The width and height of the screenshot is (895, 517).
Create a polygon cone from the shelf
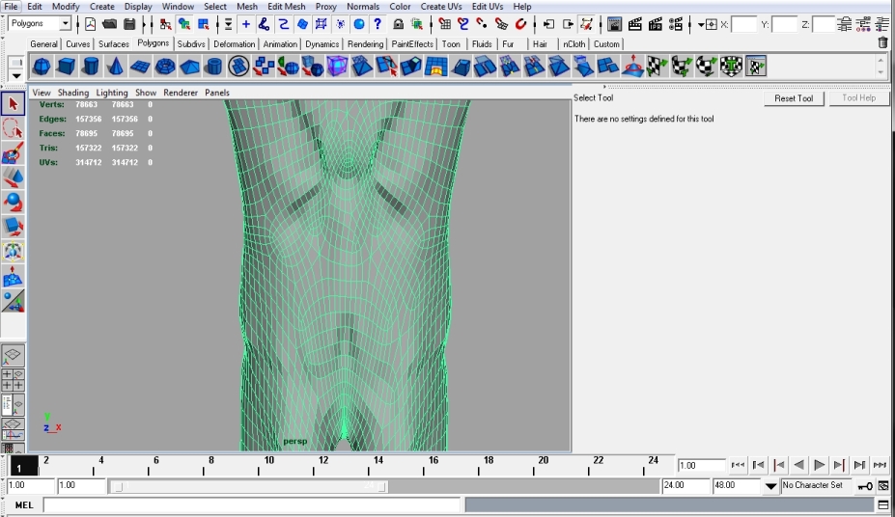pyautogui.click(x=115, y=67)
